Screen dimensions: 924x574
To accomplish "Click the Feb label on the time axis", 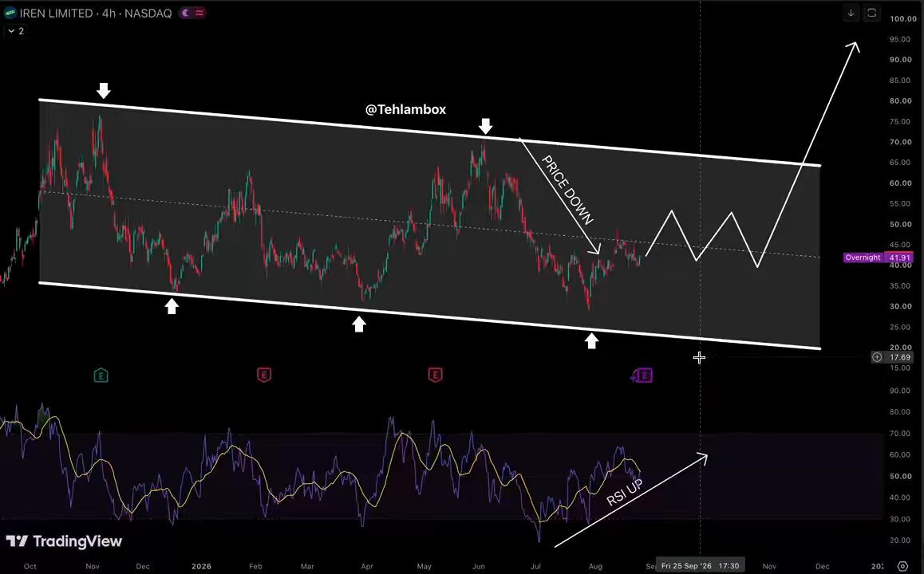I will [255, 566].
